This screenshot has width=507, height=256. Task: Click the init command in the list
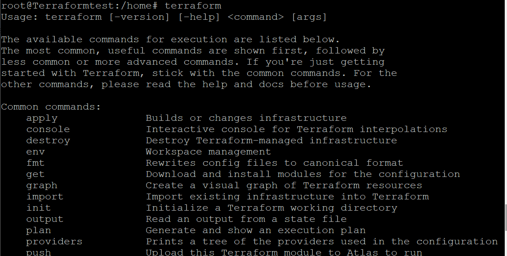coord(39,208)
